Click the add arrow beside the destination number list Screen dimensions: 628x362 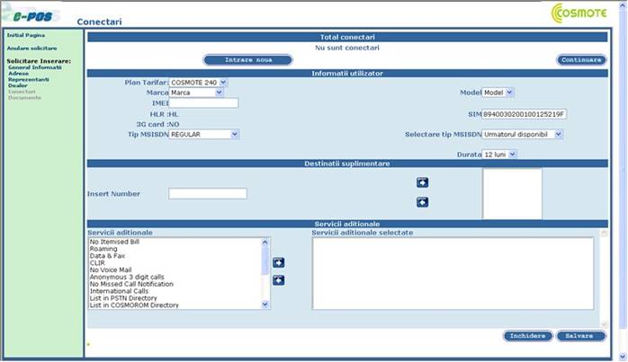pos(422,182)
